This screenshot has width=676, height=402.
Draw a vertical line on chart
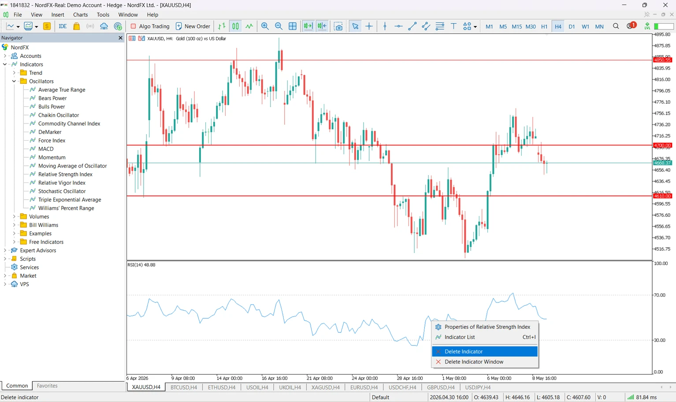(385, 26)
